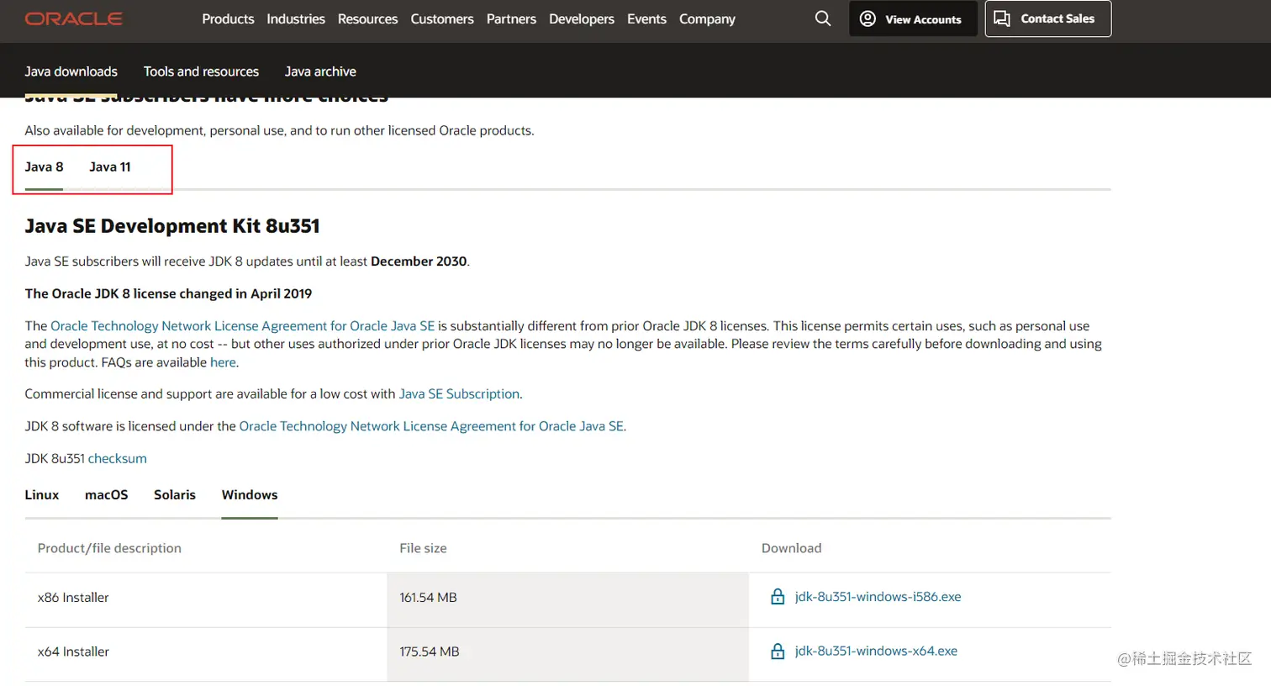Screen dimensions: 1271x686
Task: Select the Java 8 tab
Action: tap(44, 166)
